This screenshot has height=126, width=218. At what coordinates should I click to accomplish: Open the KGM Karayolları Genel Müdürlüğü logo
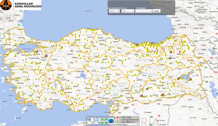[21, 5]
